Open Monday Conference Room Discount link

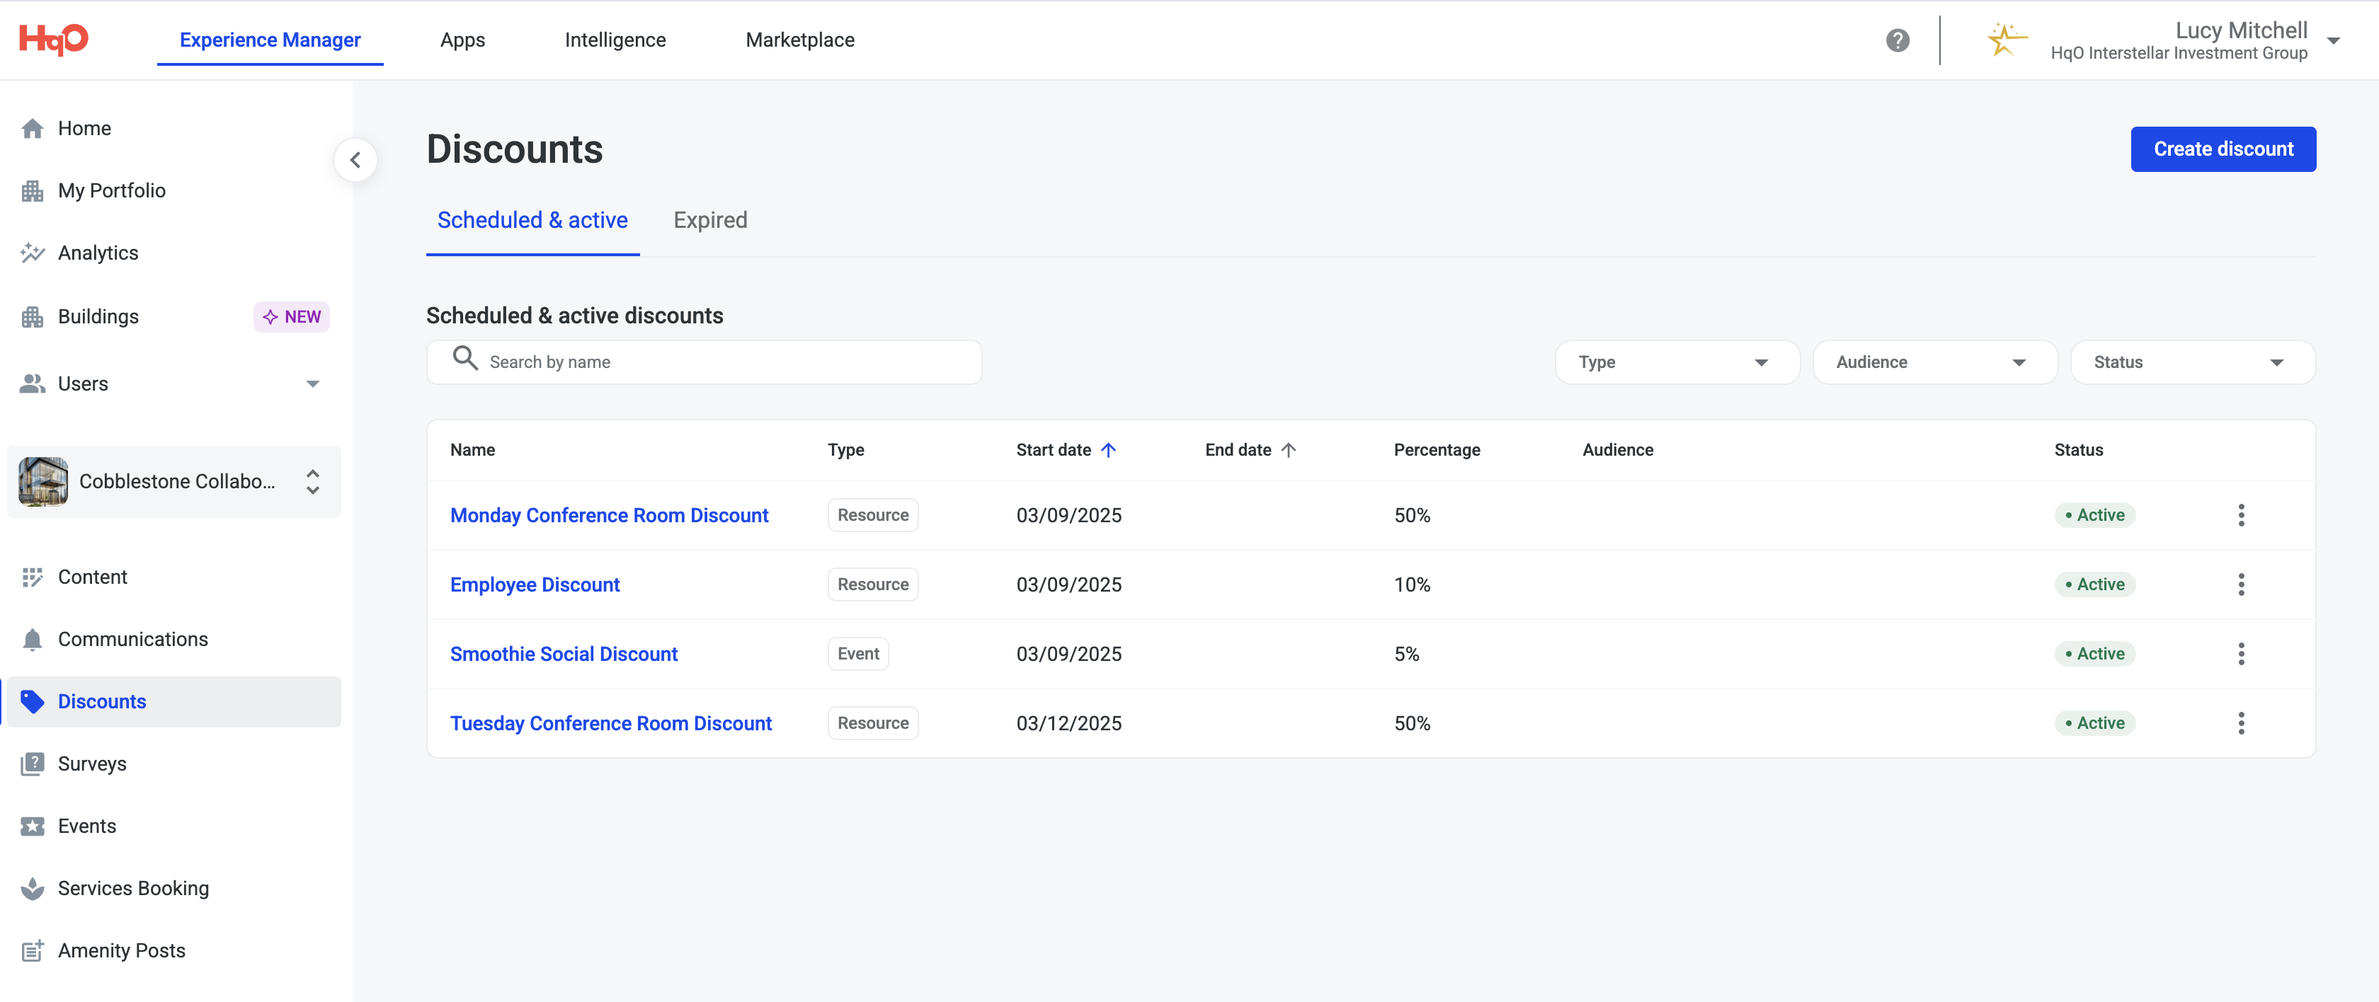tap(609, 515)
